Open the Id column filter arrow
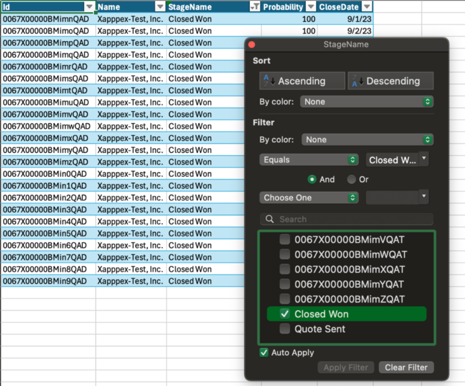This screenshot has height=386, width=465. coord(89,7)
